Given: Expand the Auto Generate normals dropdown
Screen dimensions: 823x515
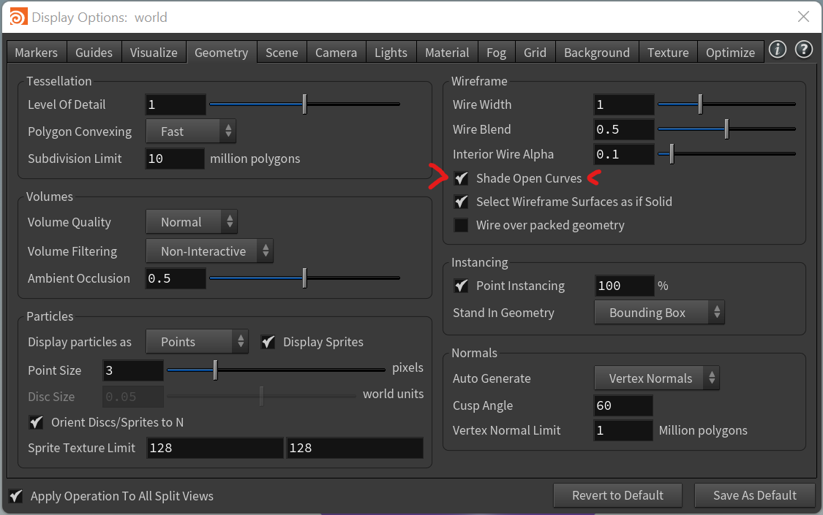Looking at the screenshot, I should click(657, 378).
